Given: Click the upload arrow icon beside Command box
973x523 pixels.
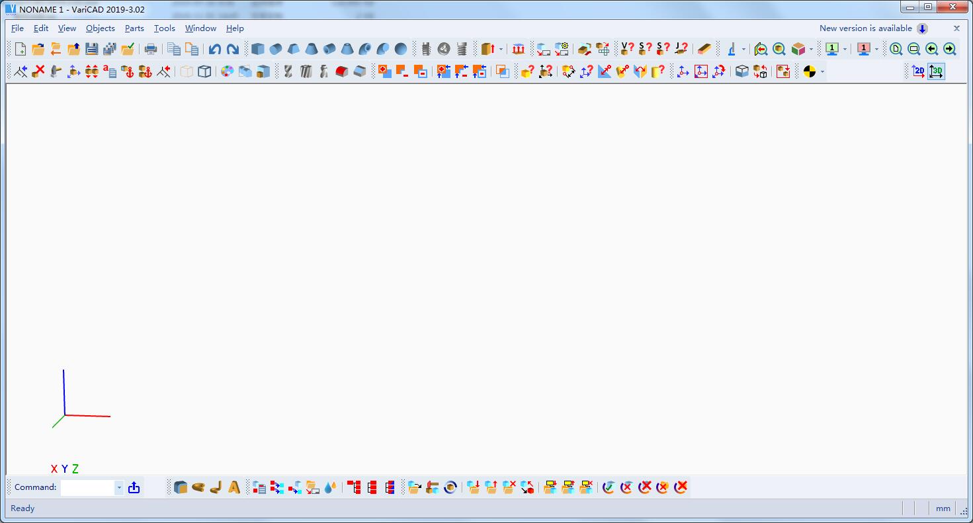Looking at the screenshot, I should [x=134, y=487].
